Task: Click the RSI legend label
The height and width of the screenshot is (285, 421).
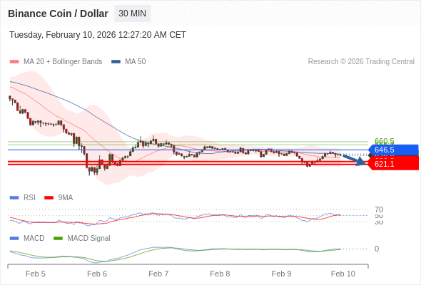Action: (29, 198)
